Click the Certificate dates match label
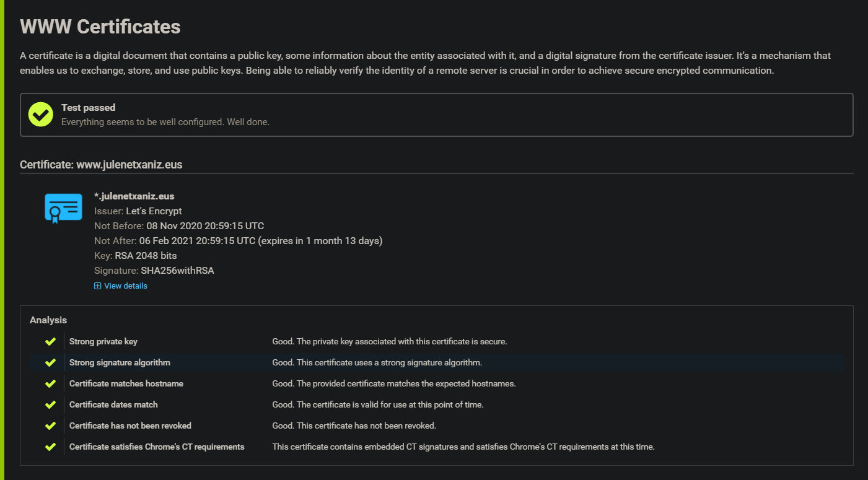 tap(113, 404)
